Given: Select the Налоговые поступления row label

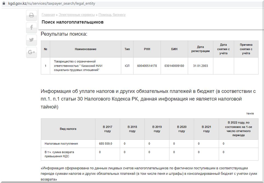Looking at the screenshot, I should coord(61,144).
